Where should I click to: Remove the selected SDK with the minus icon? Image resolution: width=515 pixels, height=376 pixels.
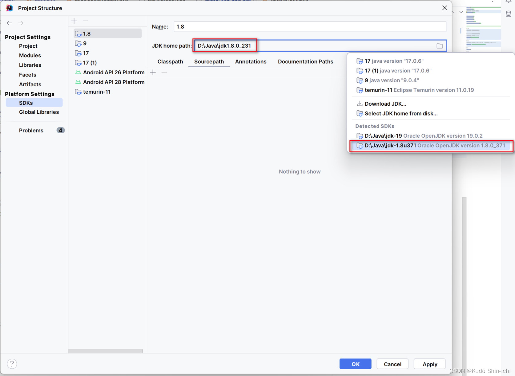click(86, 21)
